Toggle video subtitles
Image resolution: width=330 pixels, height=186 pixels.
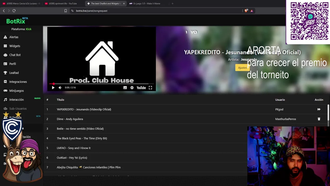[x=125, y=88]
